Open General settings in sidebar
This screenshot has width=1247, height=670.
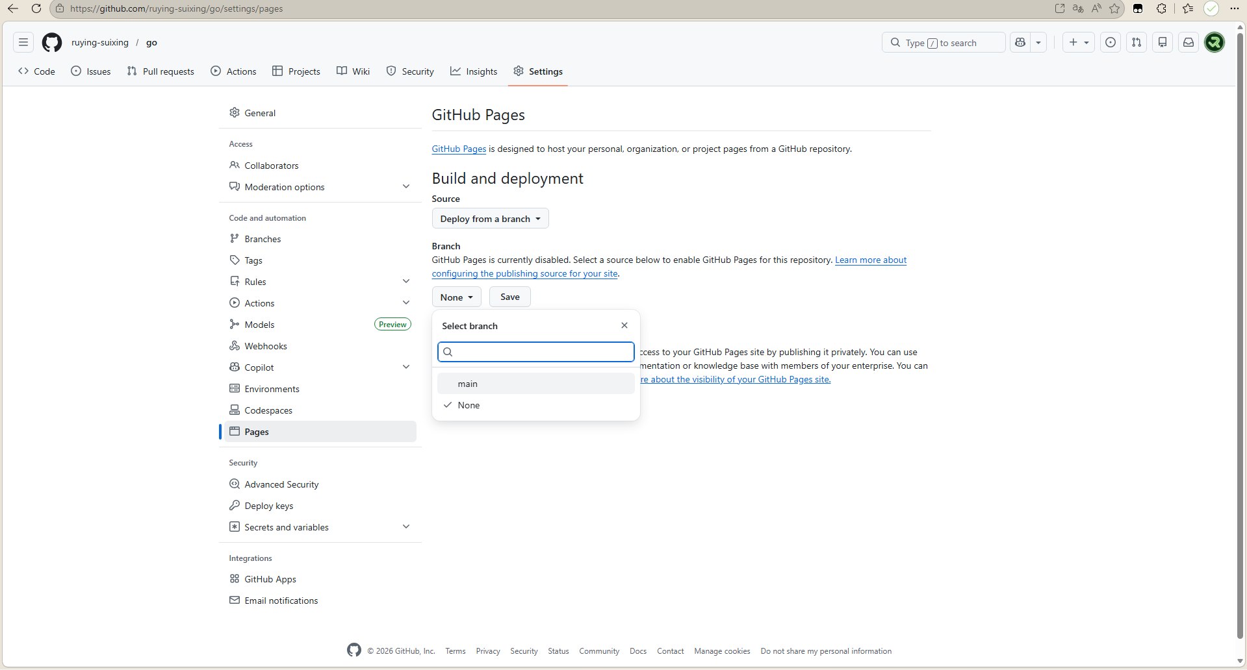point(320,113)
